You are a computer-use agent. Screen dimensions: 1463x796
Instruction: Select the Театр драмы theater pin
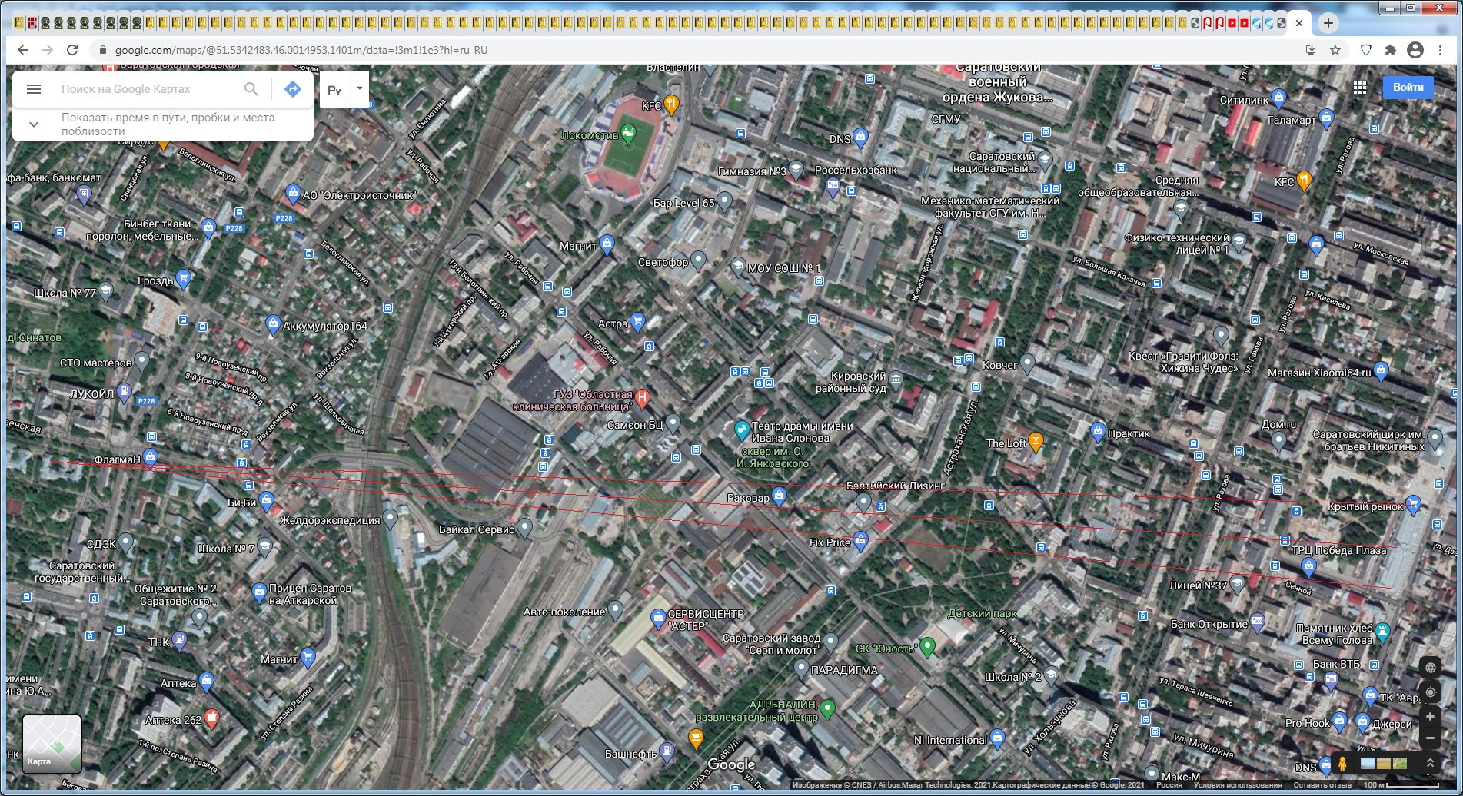click(x=741, y=429)
